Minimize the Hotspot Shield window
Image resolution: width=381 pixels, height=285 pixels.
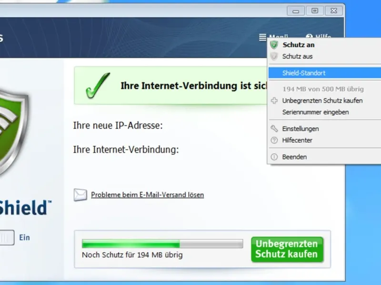295,11
